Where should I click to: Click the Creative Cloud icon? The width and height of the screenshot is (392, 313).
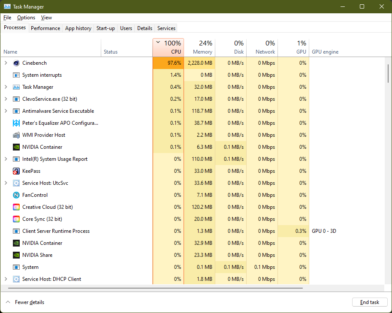[16, 207]
